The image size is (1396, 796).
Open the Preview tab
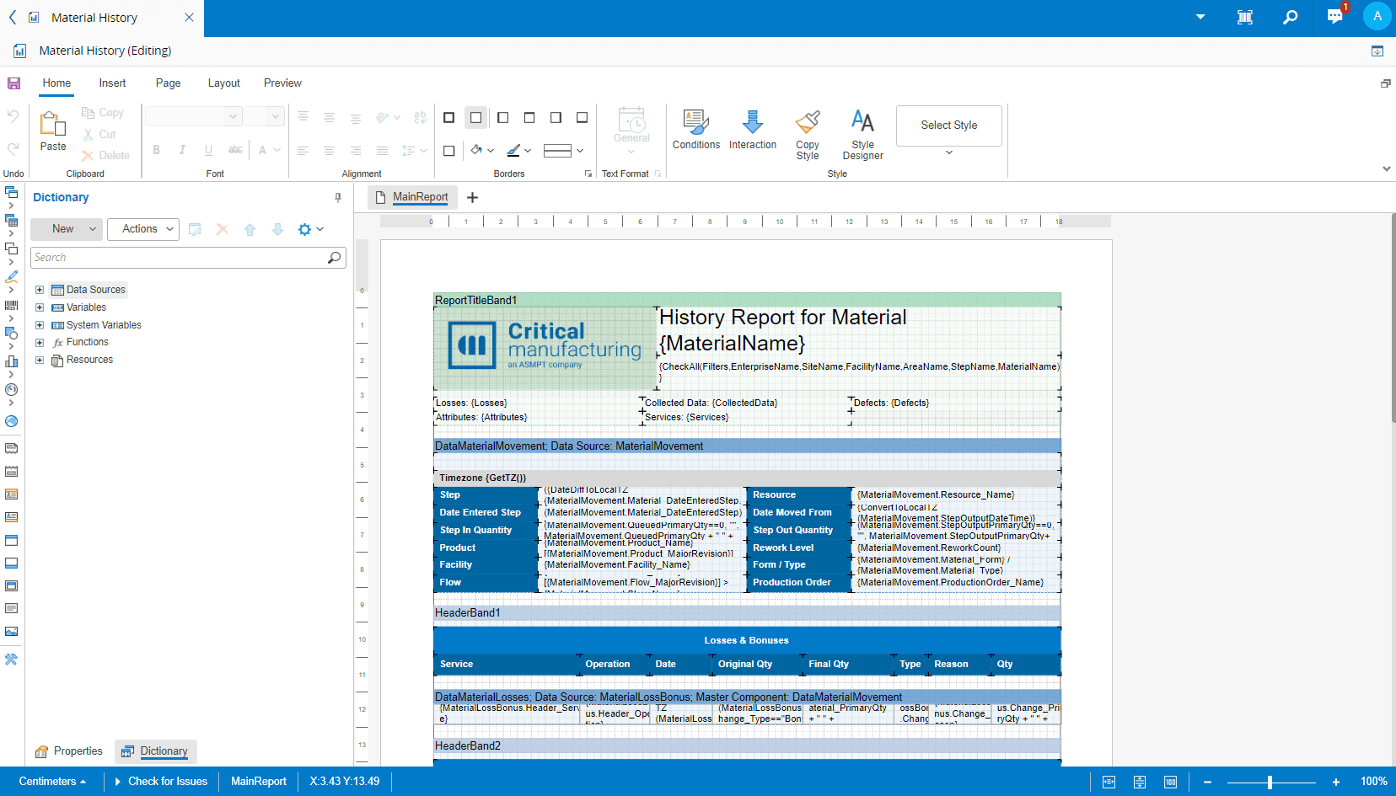282,83
